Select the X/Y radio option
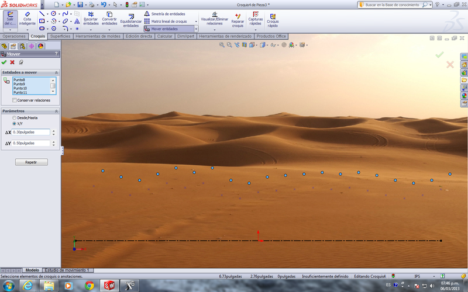468x292 pixels. tap(14, 123)
